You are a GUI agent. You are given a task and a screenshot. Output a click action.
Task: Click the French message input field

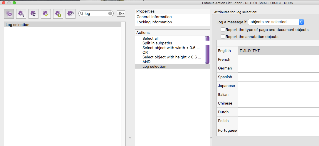point(278,60)
